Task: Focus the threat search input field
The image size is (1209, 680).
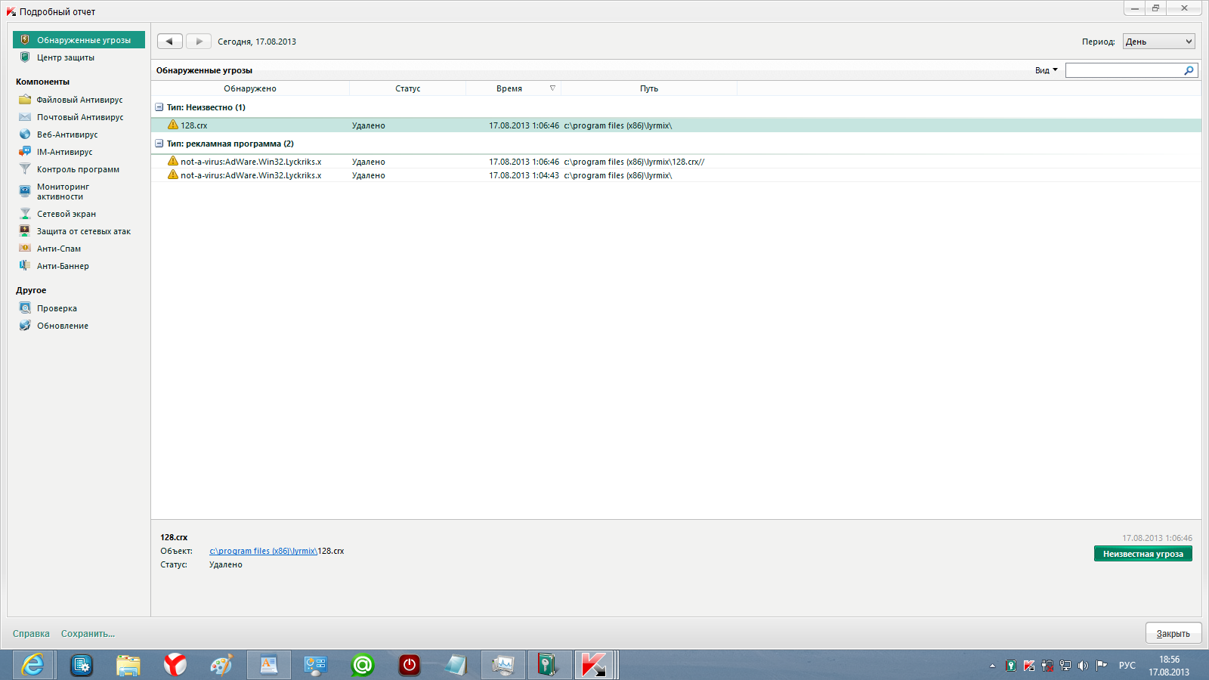Action: pos(1124,70)
